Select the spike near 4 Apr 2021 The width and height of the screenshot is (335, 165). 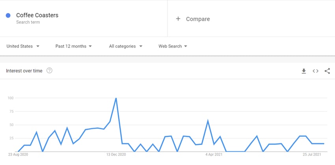[208, 121]
